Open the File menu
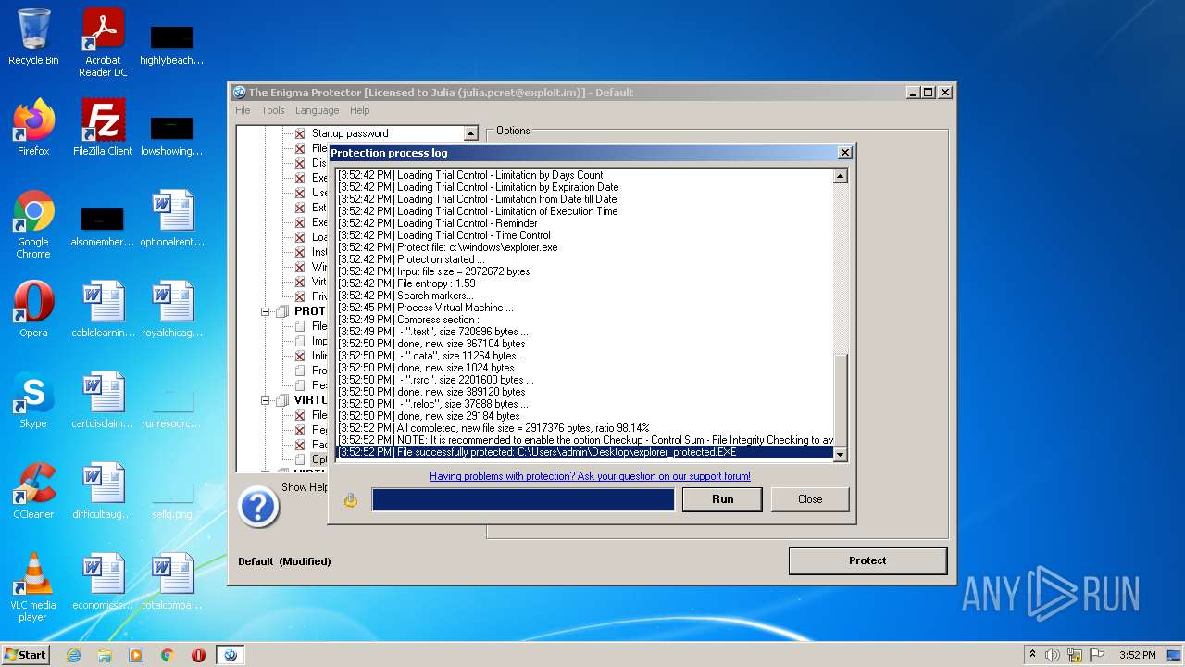Viewport: 1185px width, 667px height. pyautogui.click(x=243, y=110)
